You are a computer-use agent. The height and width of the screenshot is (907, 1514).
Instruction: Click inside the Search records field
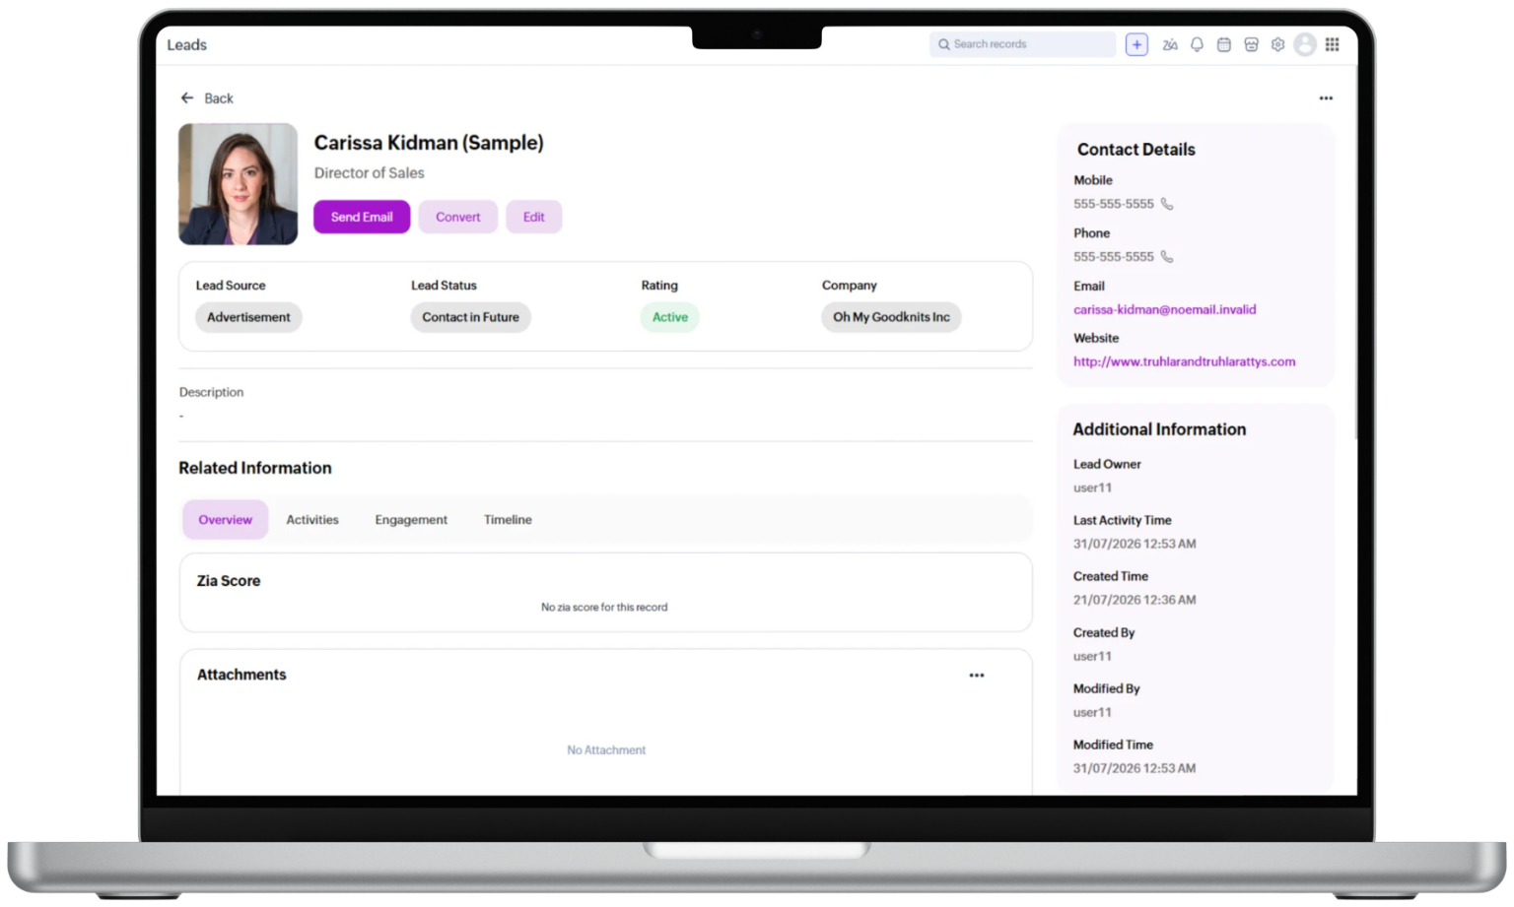coord(1022,44)
